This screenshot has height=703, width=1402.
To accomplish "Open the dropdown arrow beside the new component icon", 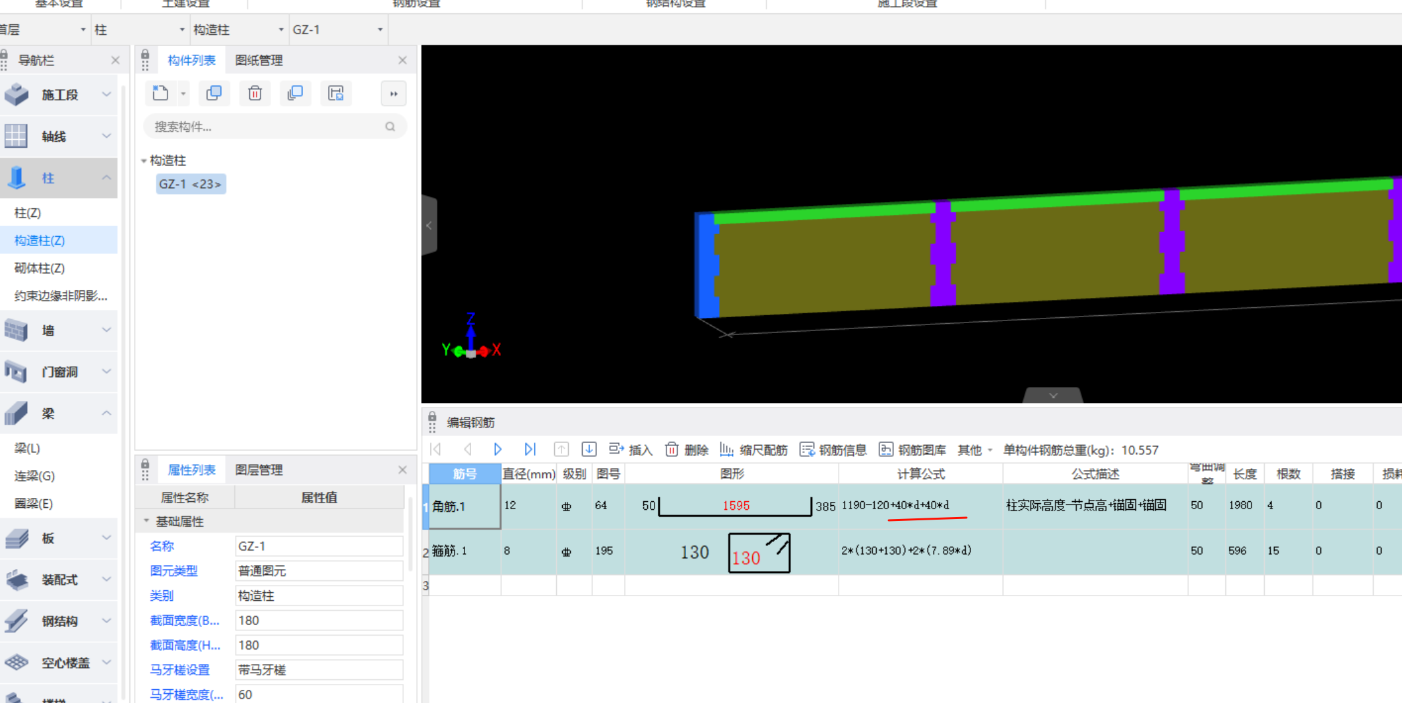I will (183, 94).
